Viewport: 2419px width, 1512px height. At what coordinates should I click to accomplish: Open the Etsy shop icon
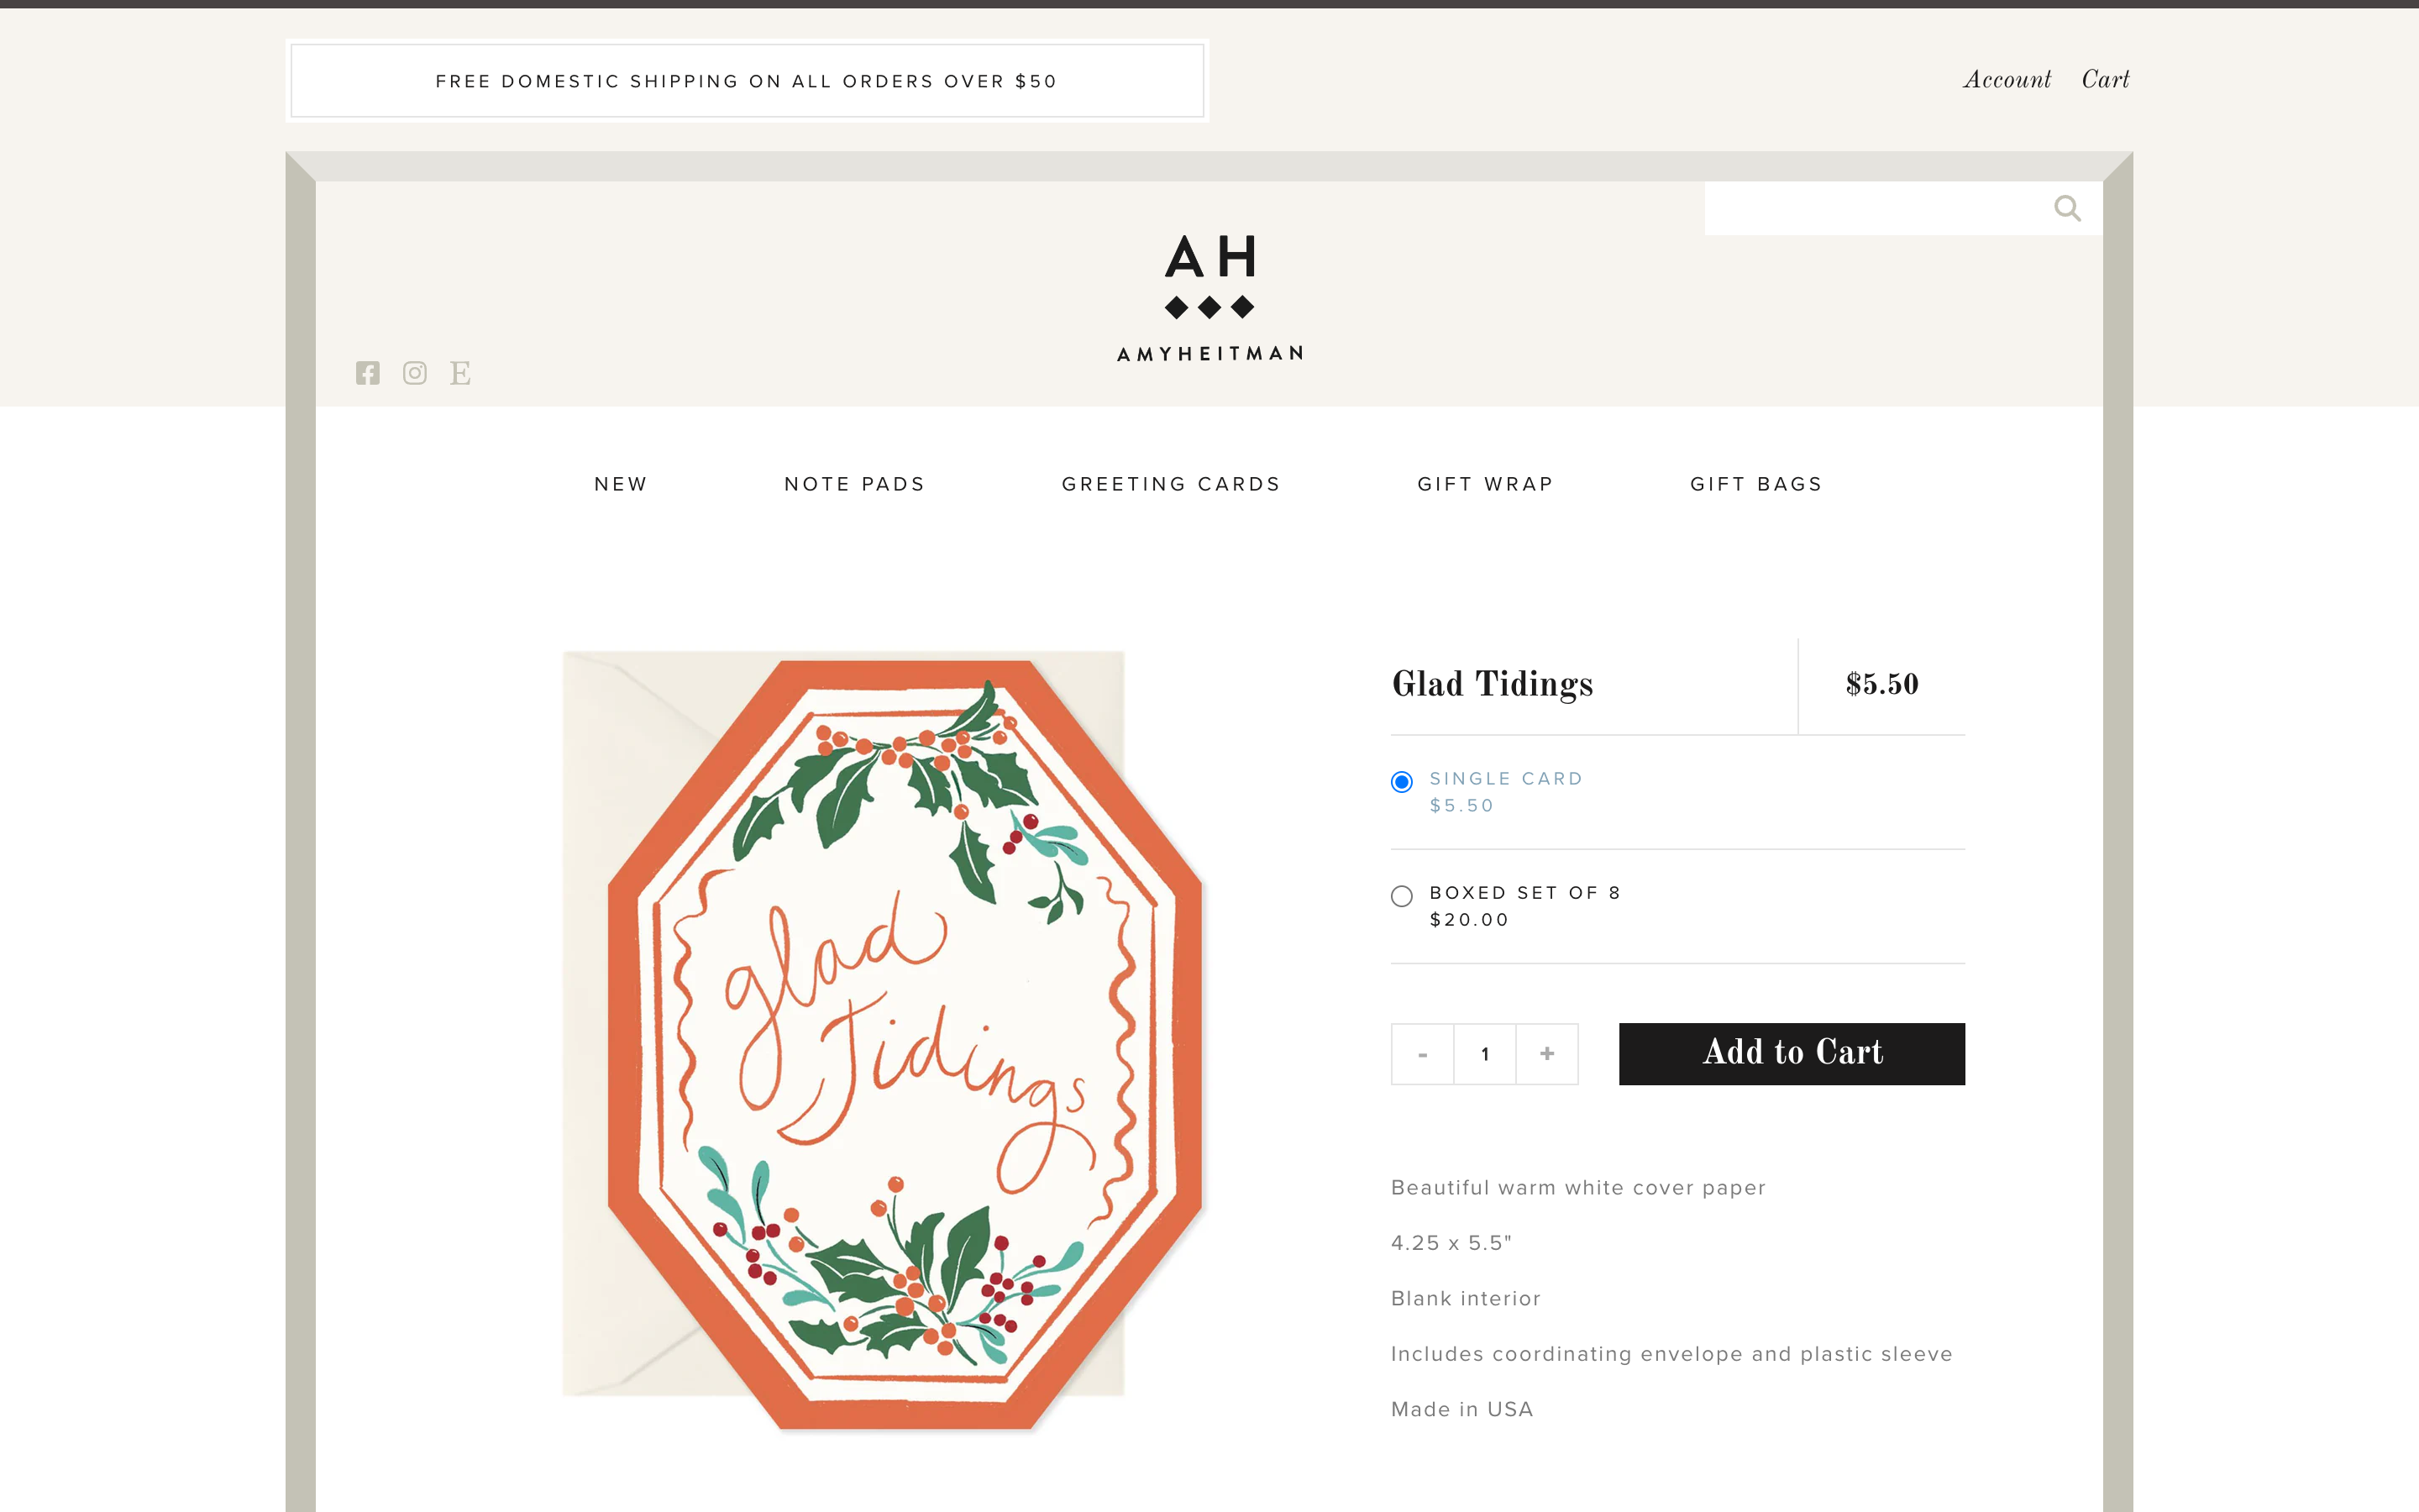pyautogui.click(x=459, y=373)
